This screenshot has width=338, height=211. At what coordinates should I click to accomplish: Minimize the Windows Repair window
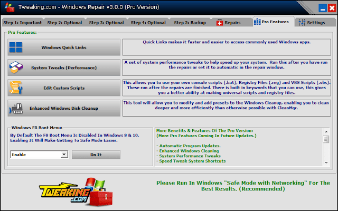323,8
